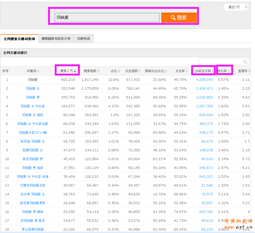
Task: Select the 全网搜索关键词查询 tab
Action: [x=19, y=39]
